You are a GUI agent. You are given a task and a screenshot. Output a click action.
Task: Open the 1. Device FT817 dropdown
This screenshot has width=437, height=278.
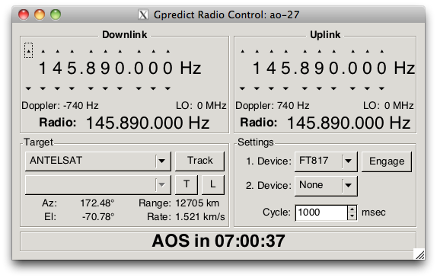[326, 161]
